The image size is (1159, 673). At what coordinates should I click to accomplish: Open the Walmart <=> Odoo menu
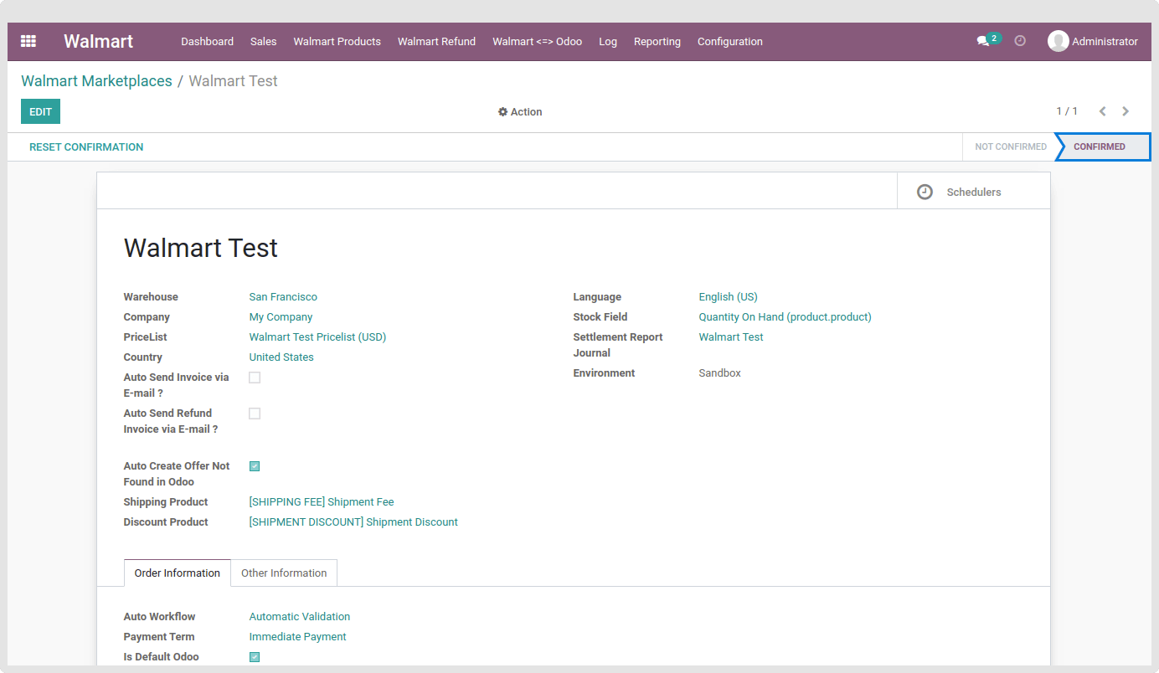click(537, 41)
